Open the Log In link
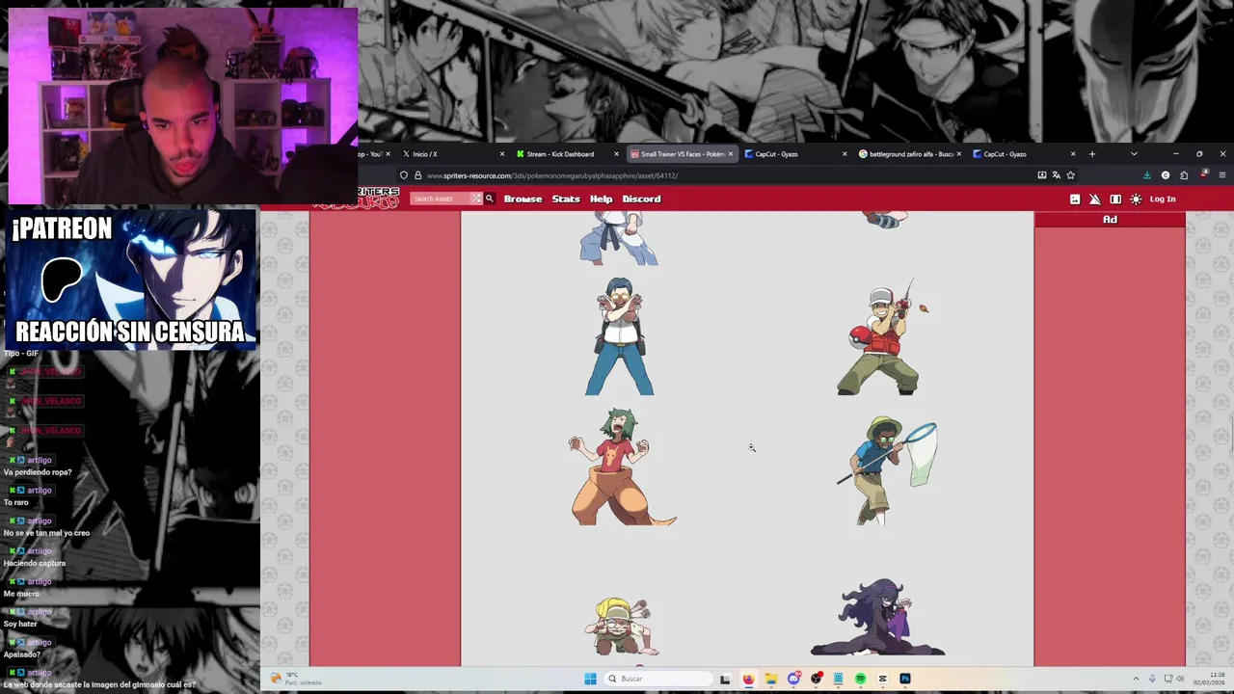This screenshot has height=694, width=1234. click(x=1162, y=200)
